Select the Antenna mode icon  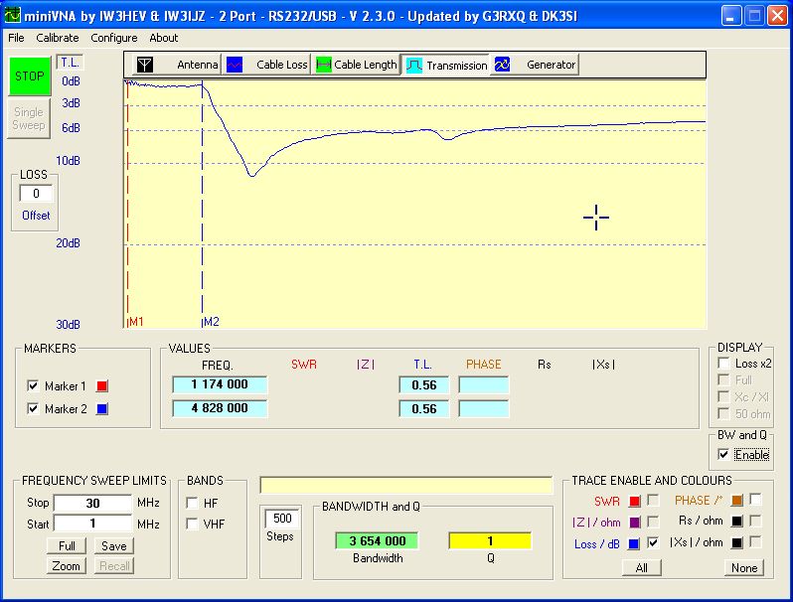[x=145, y=65]
